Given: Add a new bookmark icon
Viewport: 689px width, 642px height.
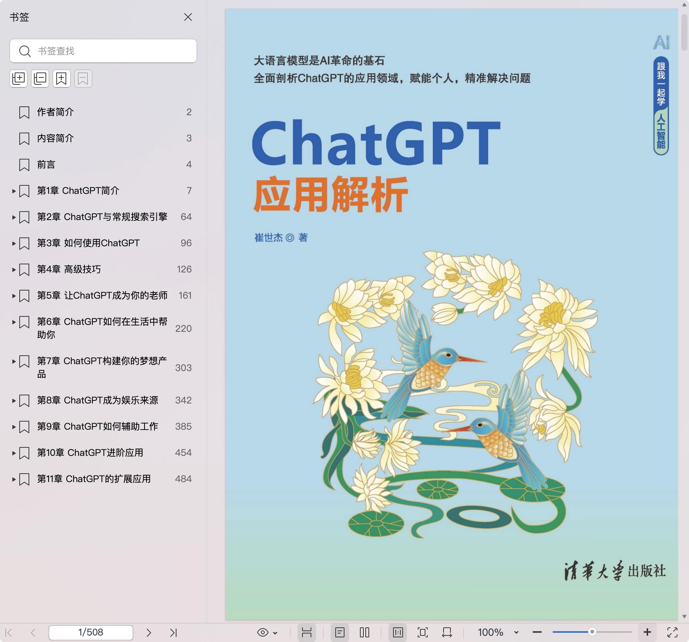Looking at the screenshot, I should pos(62,79).
